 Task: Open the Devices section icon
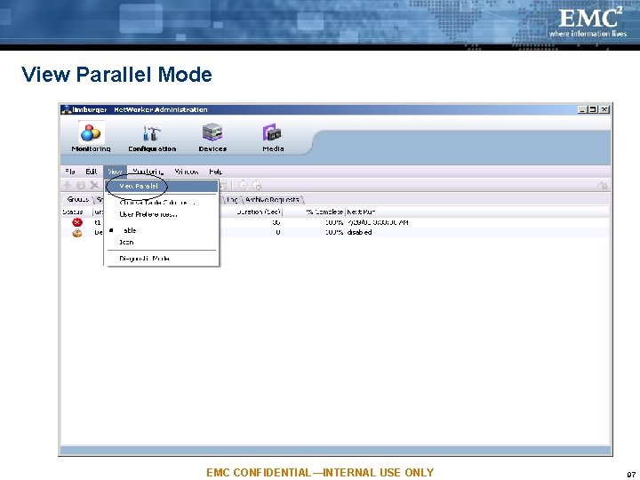coord(212,132)
